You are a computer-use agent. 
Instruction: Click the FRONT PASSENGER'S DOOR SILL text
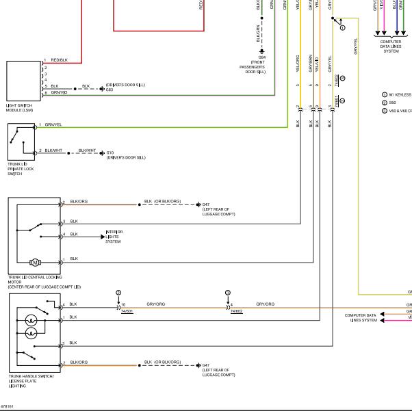click(253, 67)
